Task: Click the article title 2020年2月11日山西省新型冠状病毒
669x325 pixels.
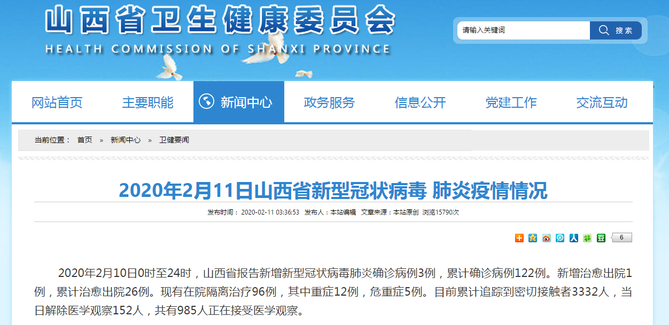Action: click(x=333, y=190)
